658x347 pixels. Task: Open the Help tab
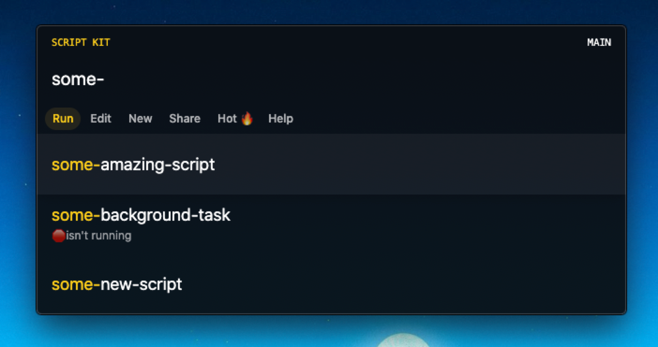(x=281, y=119)
